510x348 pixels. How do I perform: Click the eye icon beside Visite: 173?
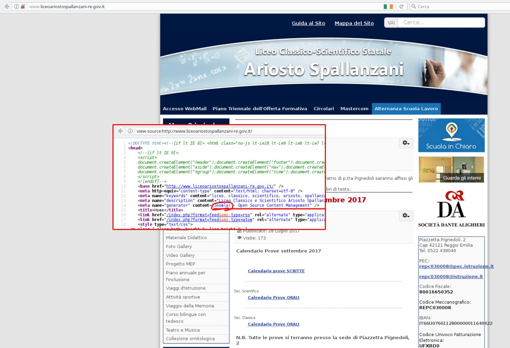pos(240,238)
